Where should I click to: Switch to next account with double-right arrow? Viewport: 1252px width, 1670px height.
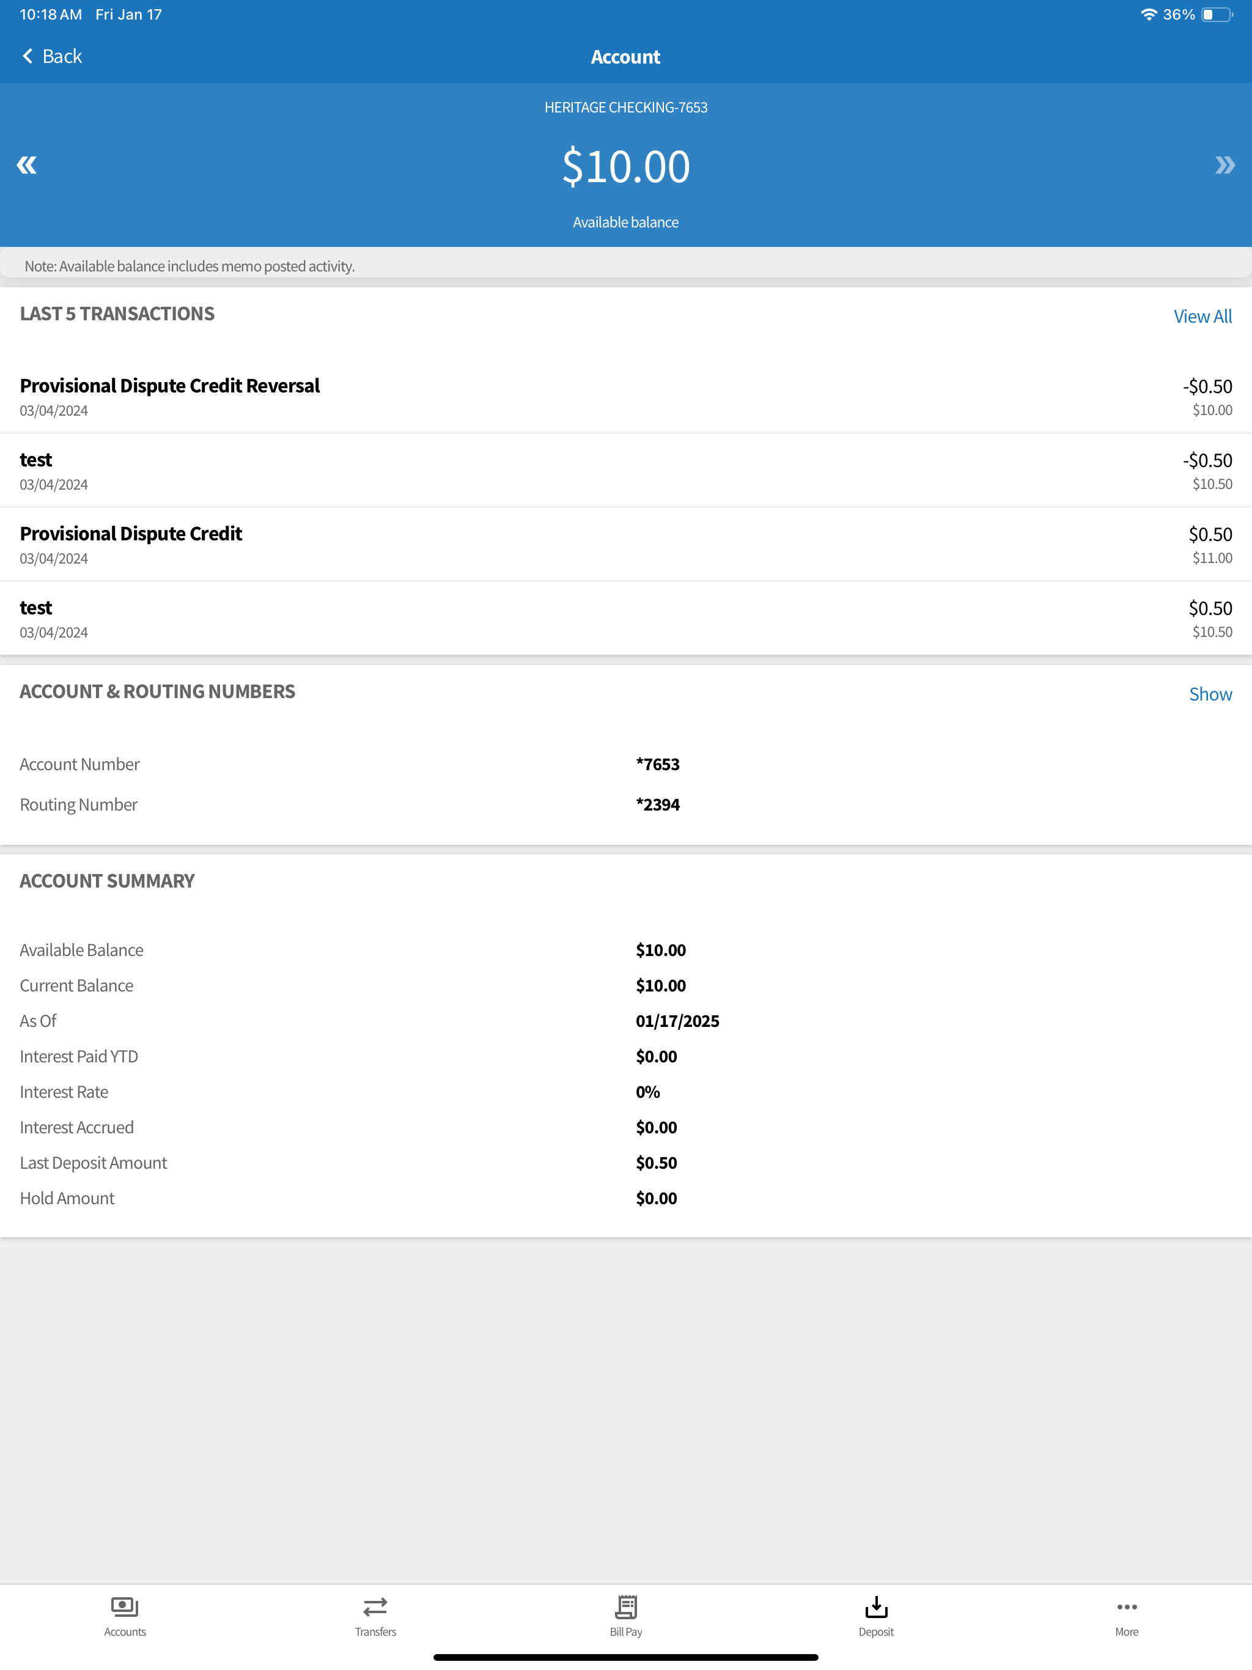[1225, 165]
